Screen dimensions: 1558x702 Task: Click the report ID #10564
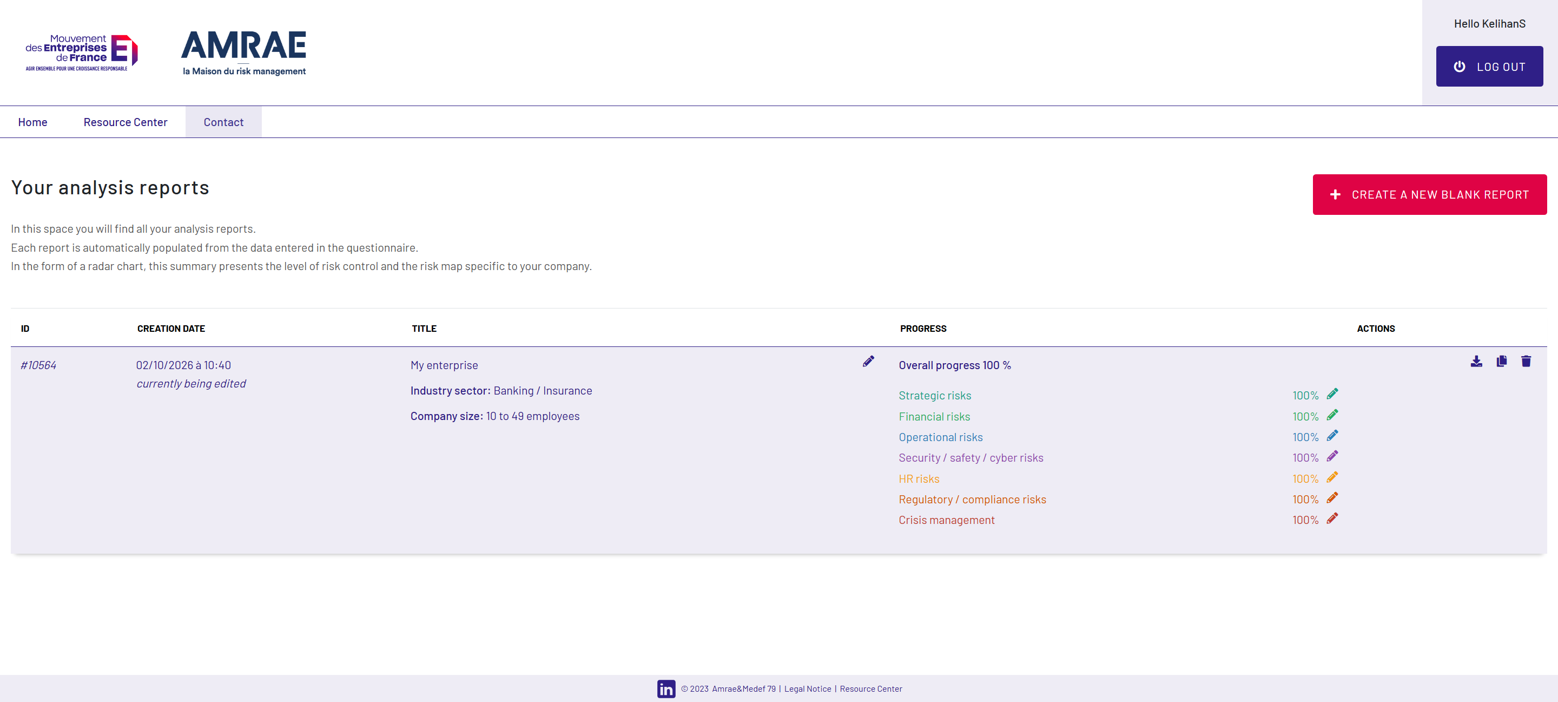(x=38, y=365)
